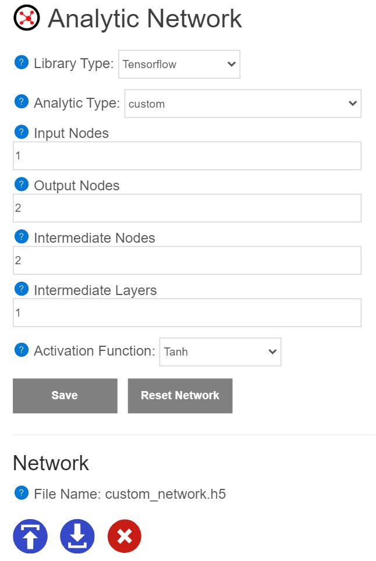The image size is (376, 561).
Task: Click the Analytic Network logo icon
Action: [x=26, y=17]
